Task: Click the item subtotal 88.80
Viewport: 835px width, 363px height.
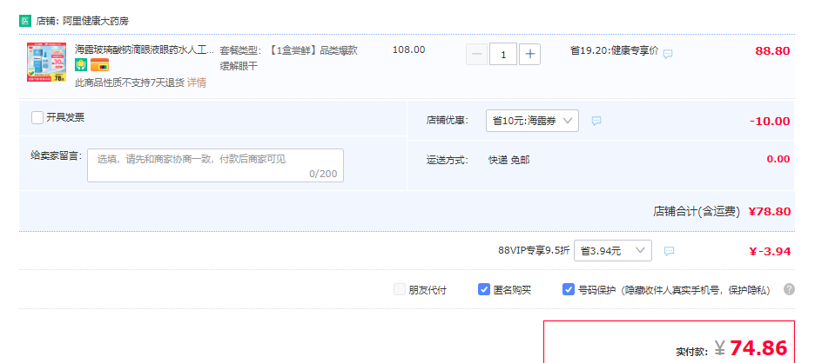Action: click(772, 51)
